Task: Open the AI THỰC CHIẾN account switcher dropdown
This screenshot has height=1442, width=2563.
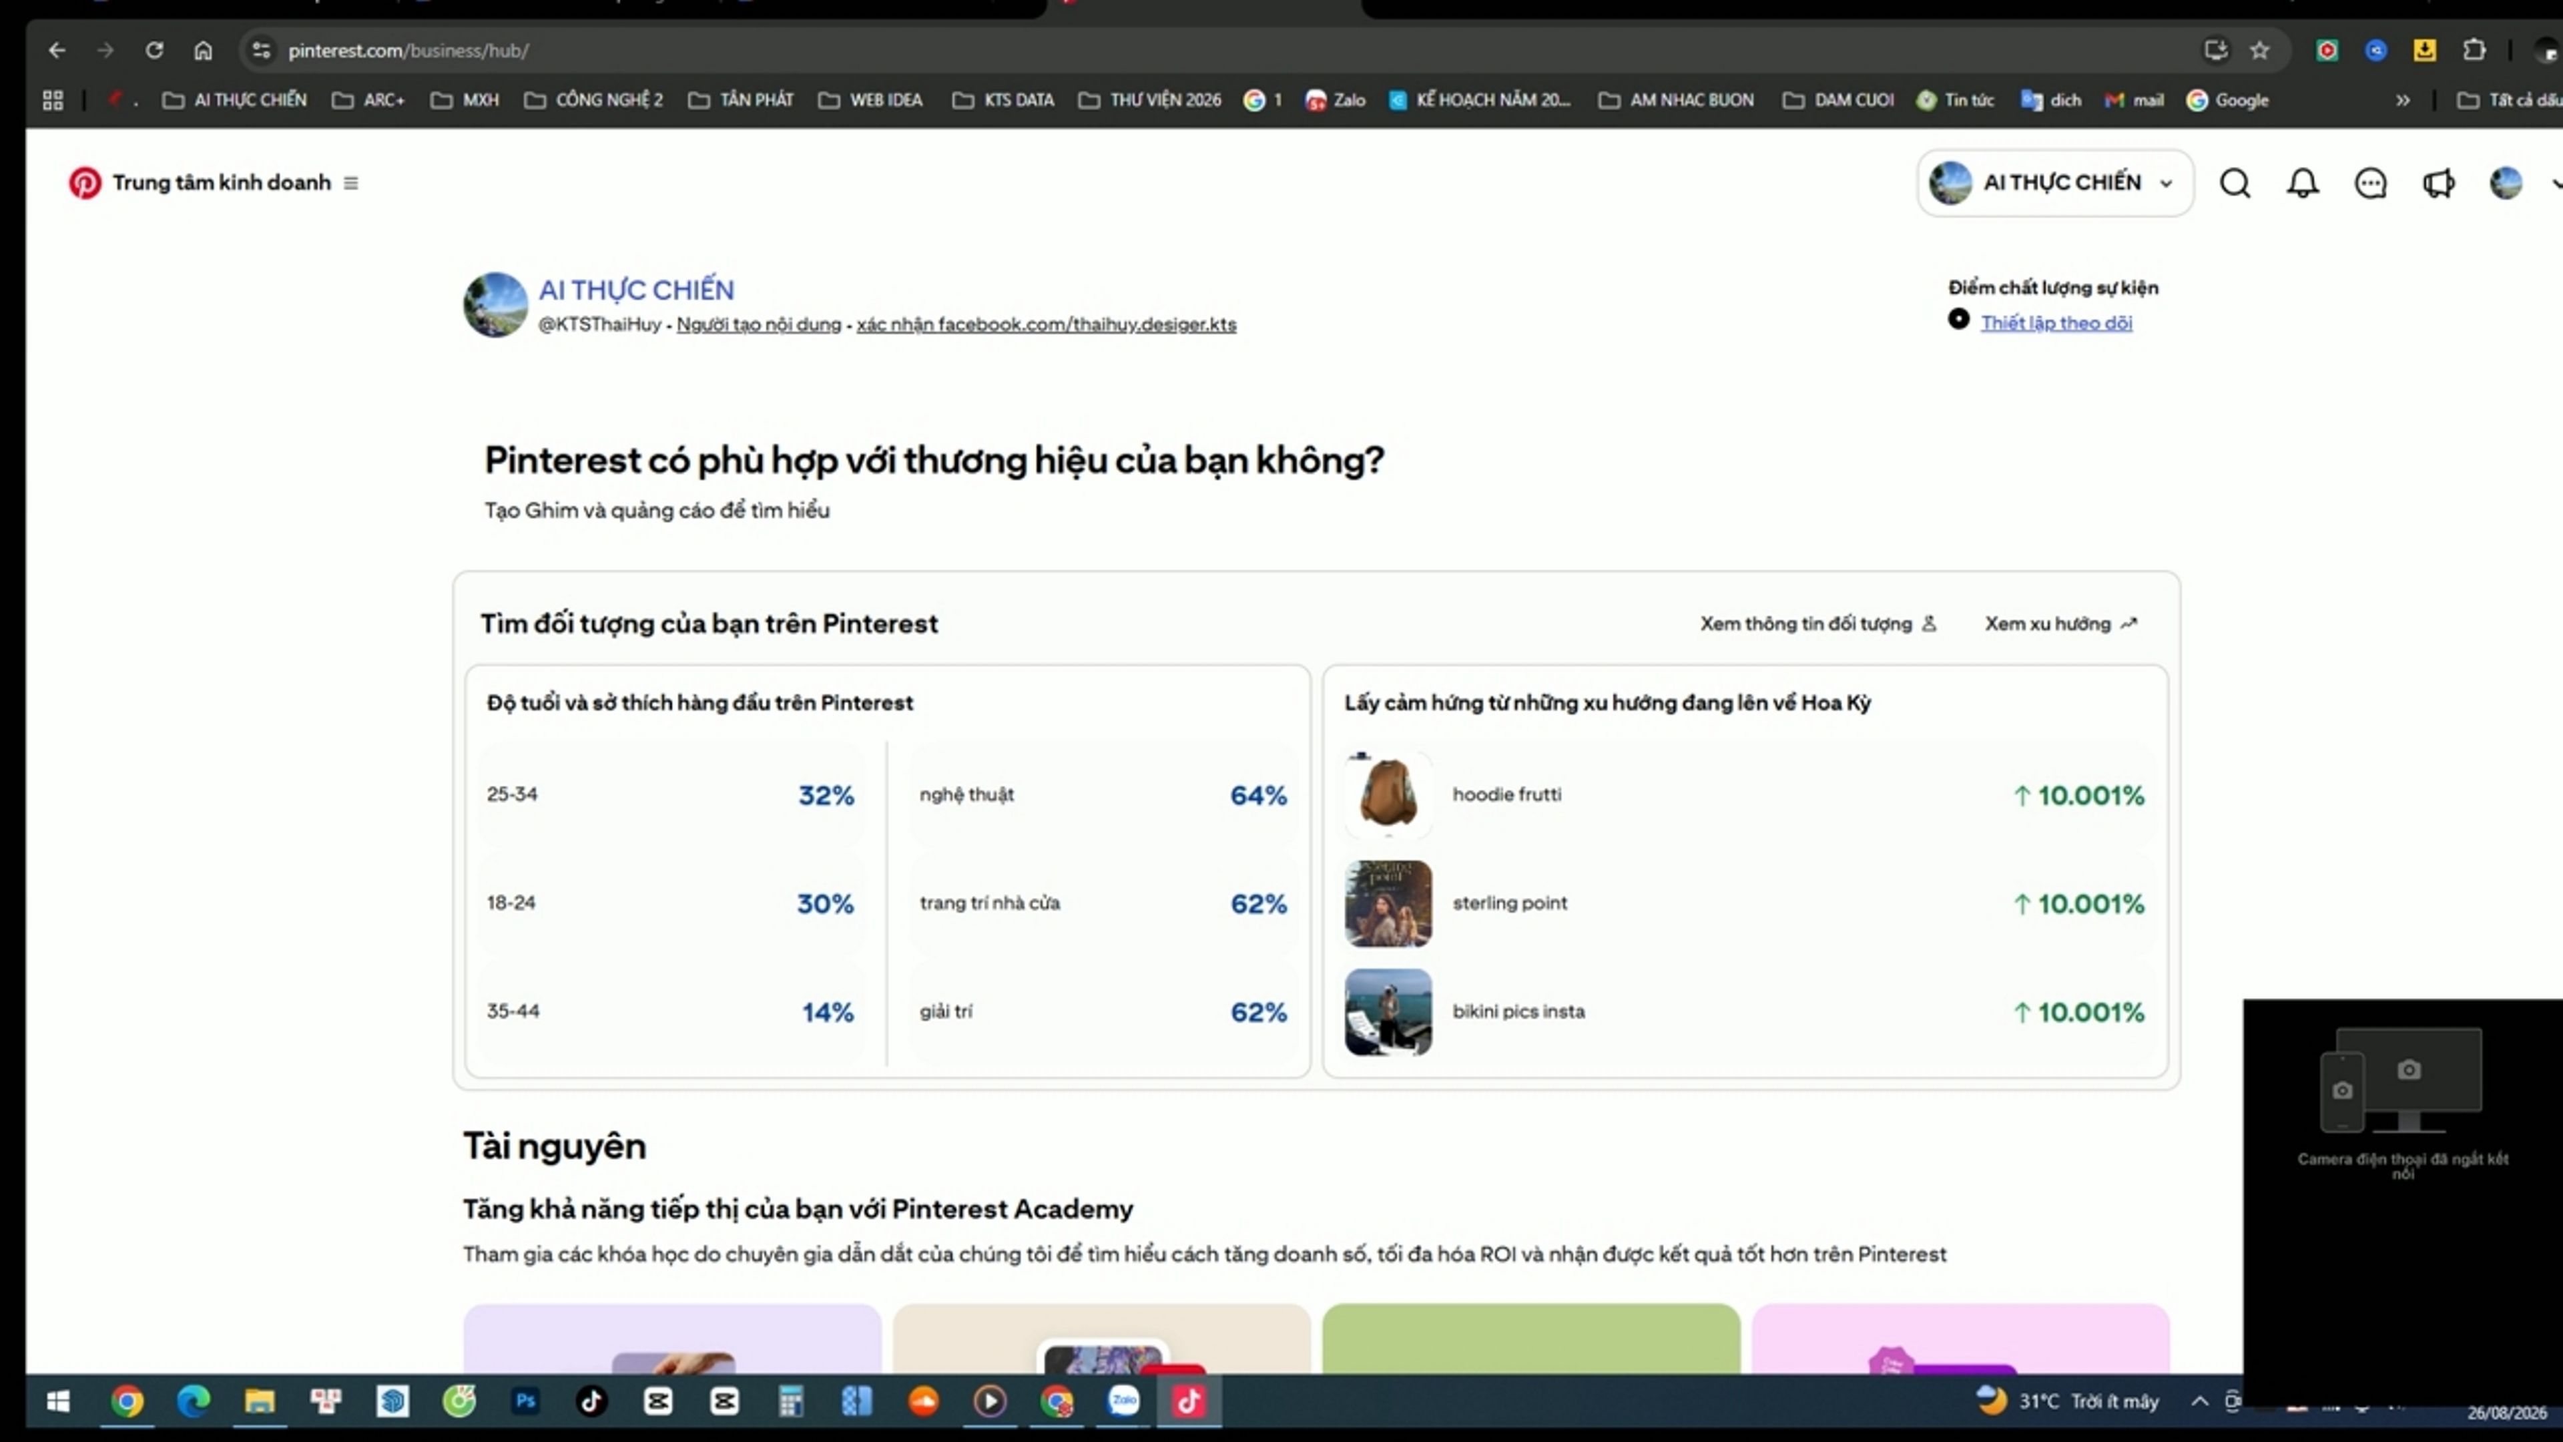Action: tap(2054, 183)
